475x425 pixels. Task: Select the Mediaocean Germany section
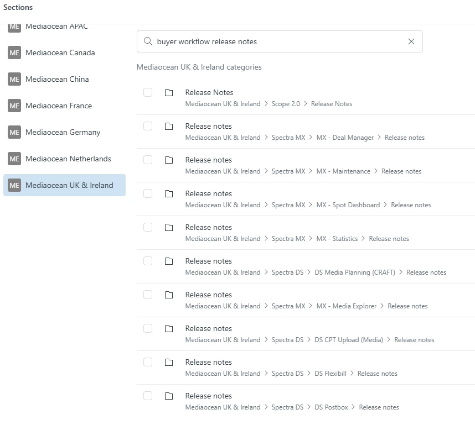64,132
